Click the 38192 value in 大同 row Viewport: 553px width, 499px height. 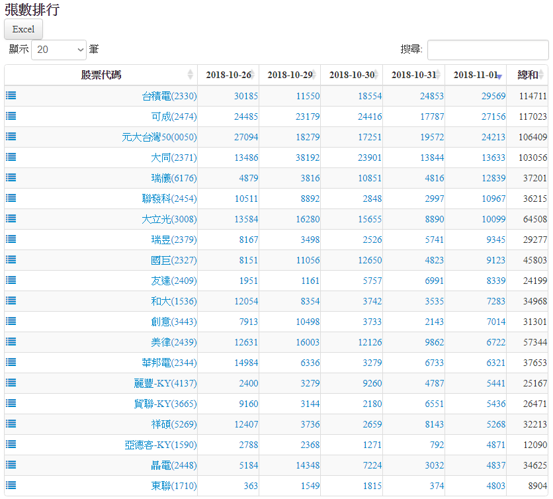point(308,158)
